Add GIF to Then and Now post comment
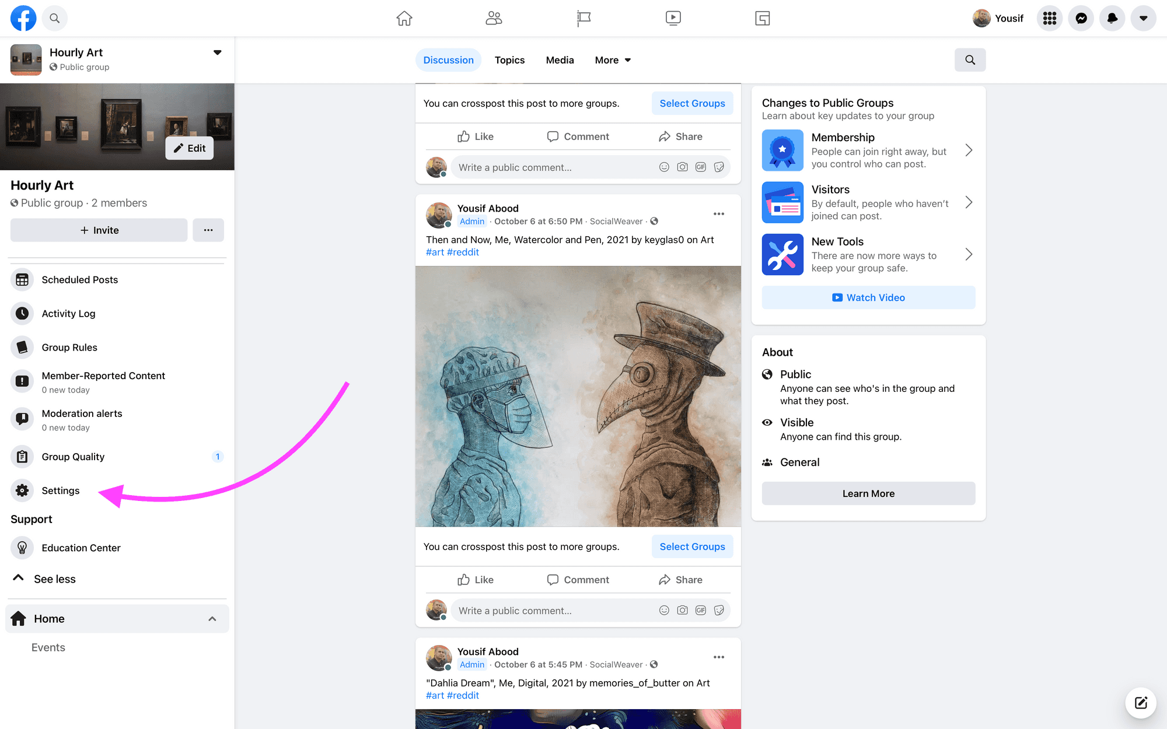 pyautogui.click(x=701, y=611)
